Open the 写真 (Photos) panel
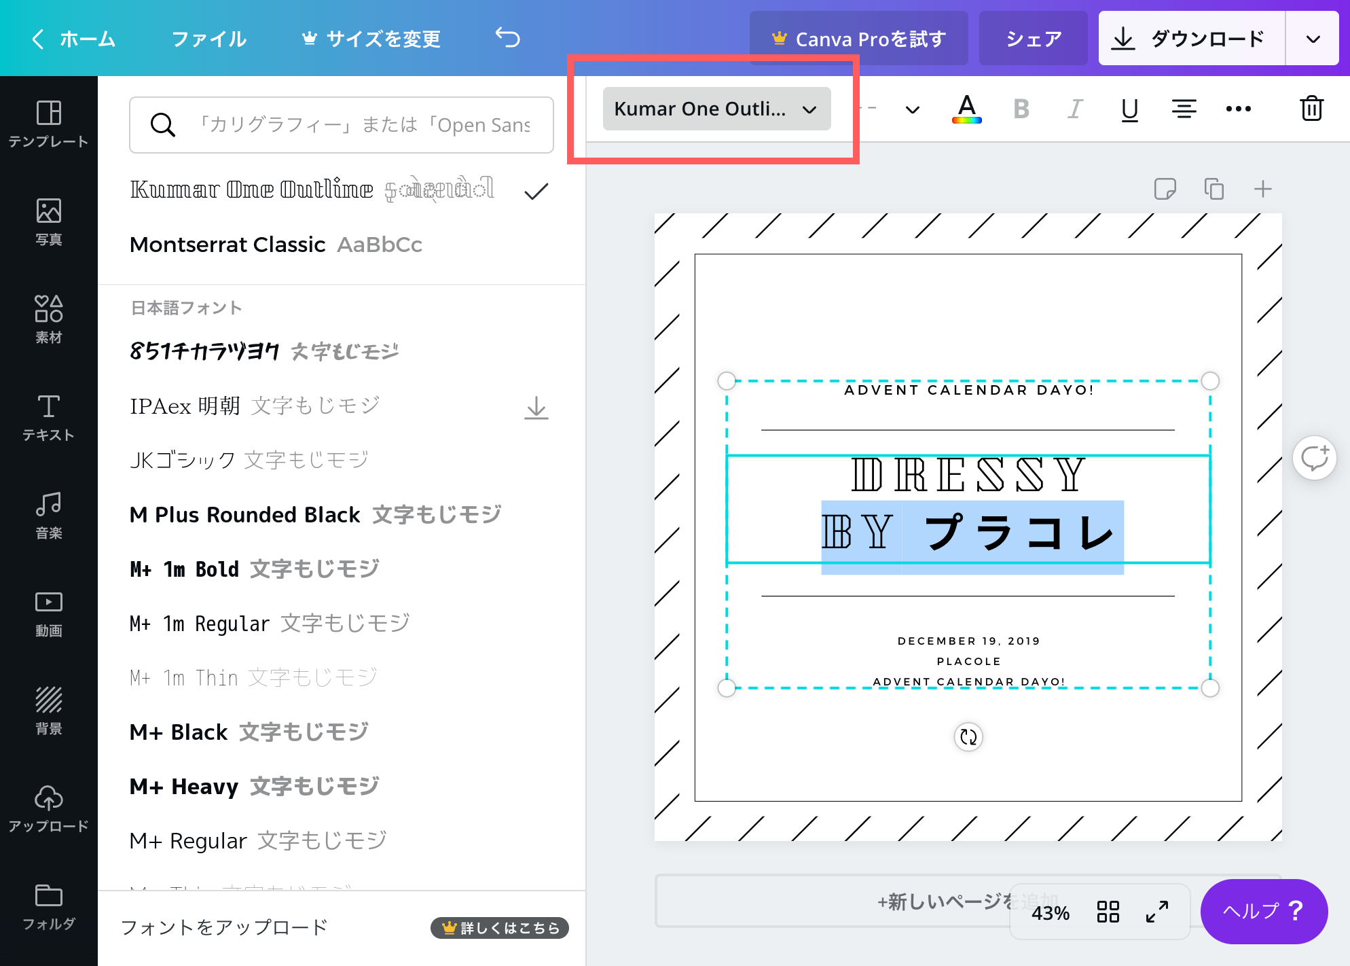The height and width of the screenshot is (966, 1350). pos(48,221)
